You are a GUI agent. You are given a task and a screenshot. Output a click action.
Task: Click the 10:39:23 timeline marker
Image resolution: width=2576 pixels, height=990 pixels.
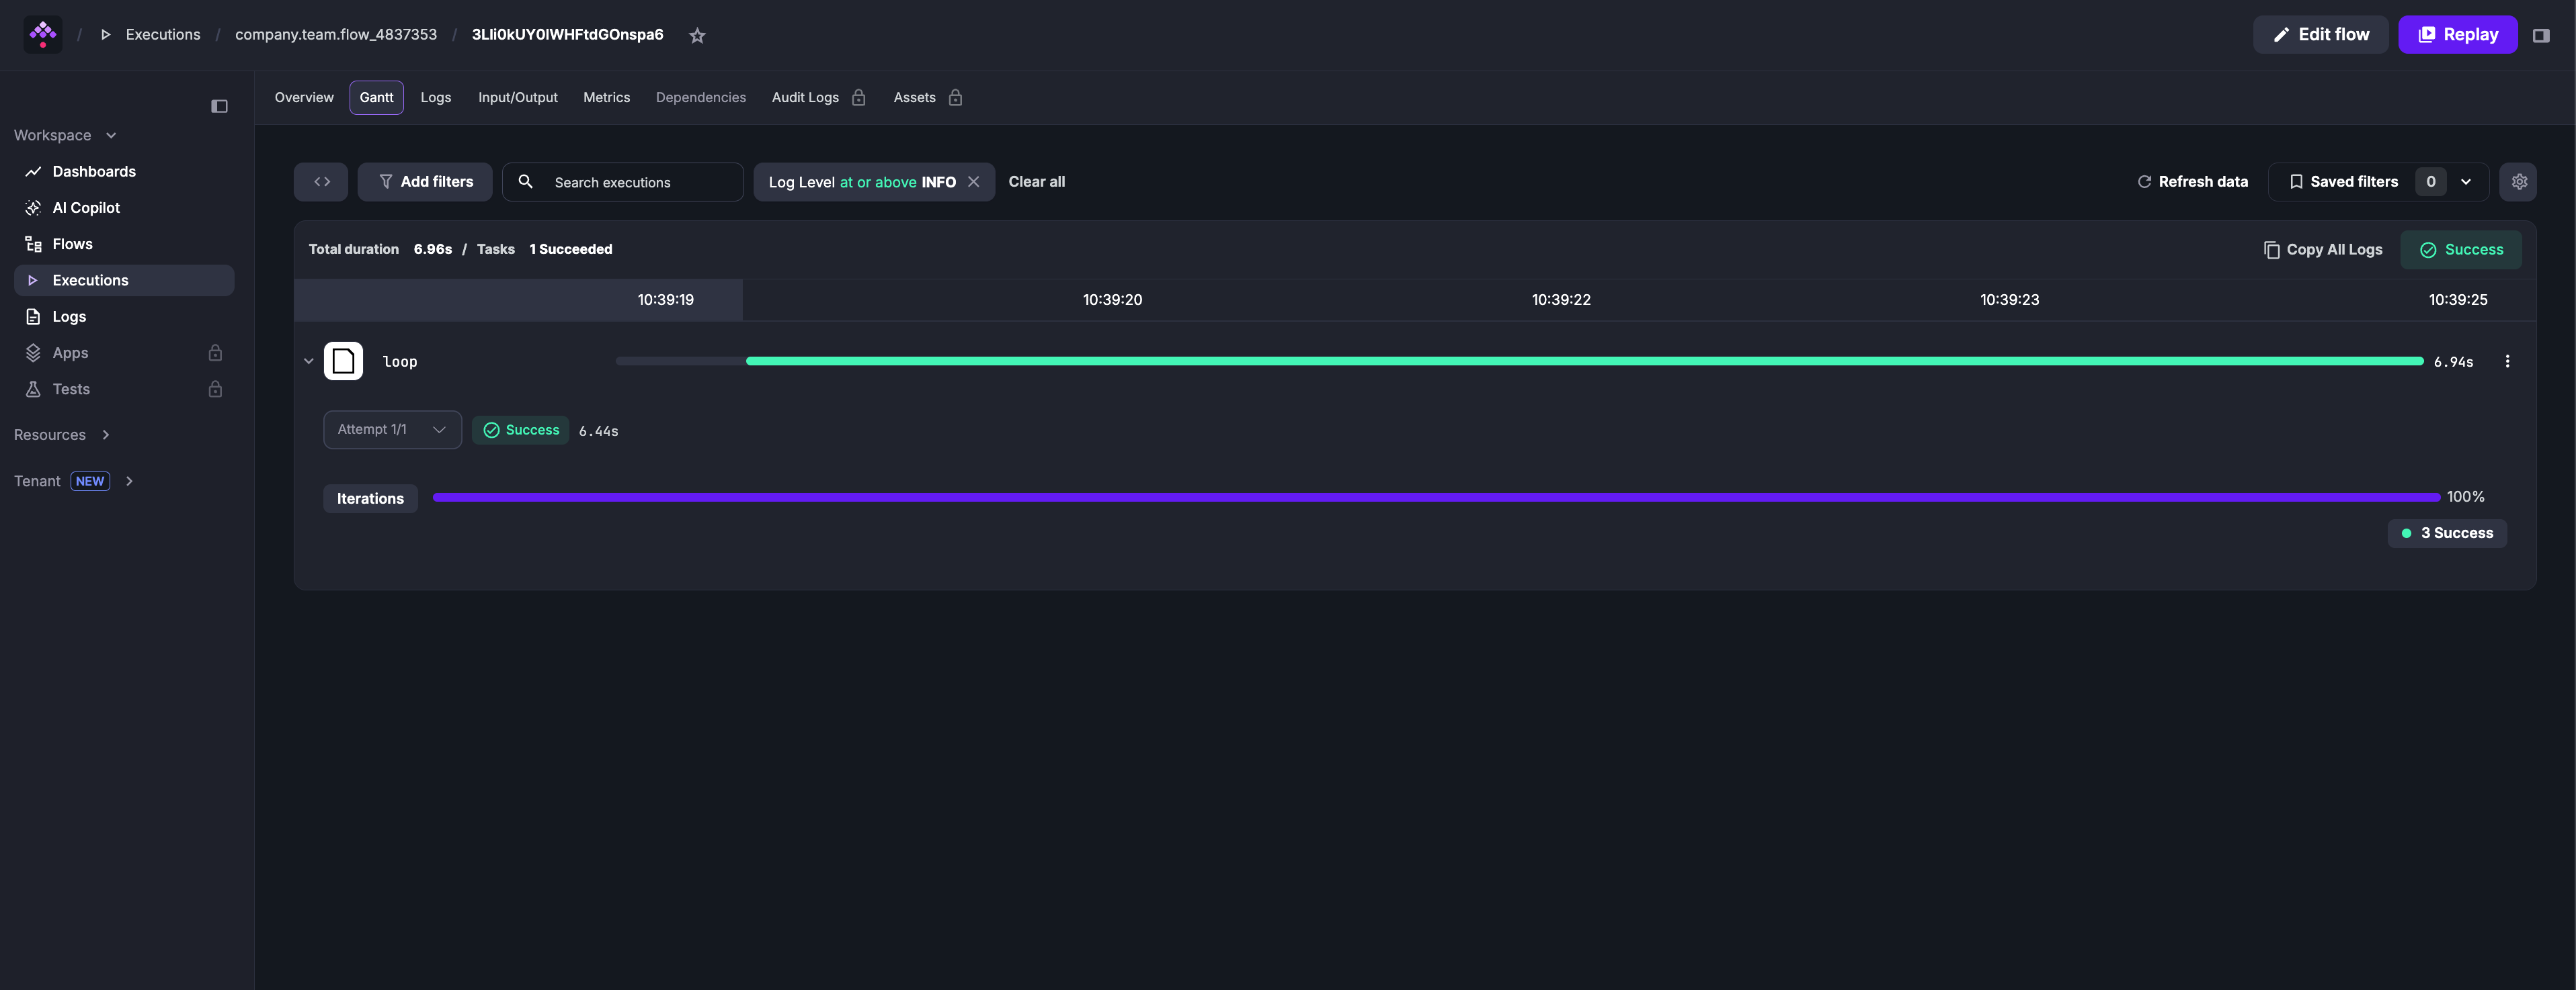click(2009, 300)
